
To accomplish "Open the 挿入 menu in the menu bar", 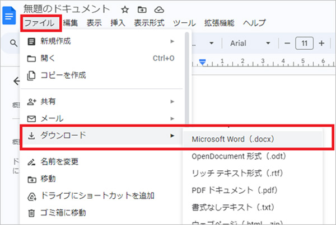I will [118, 23].
